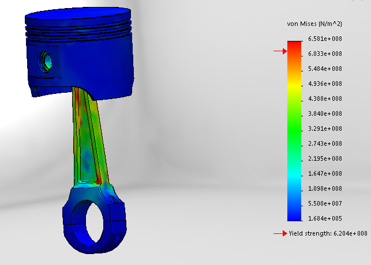371x265 pixels.
Task: Click the legend value 4.388e+008
Action: tap(325, 99)
